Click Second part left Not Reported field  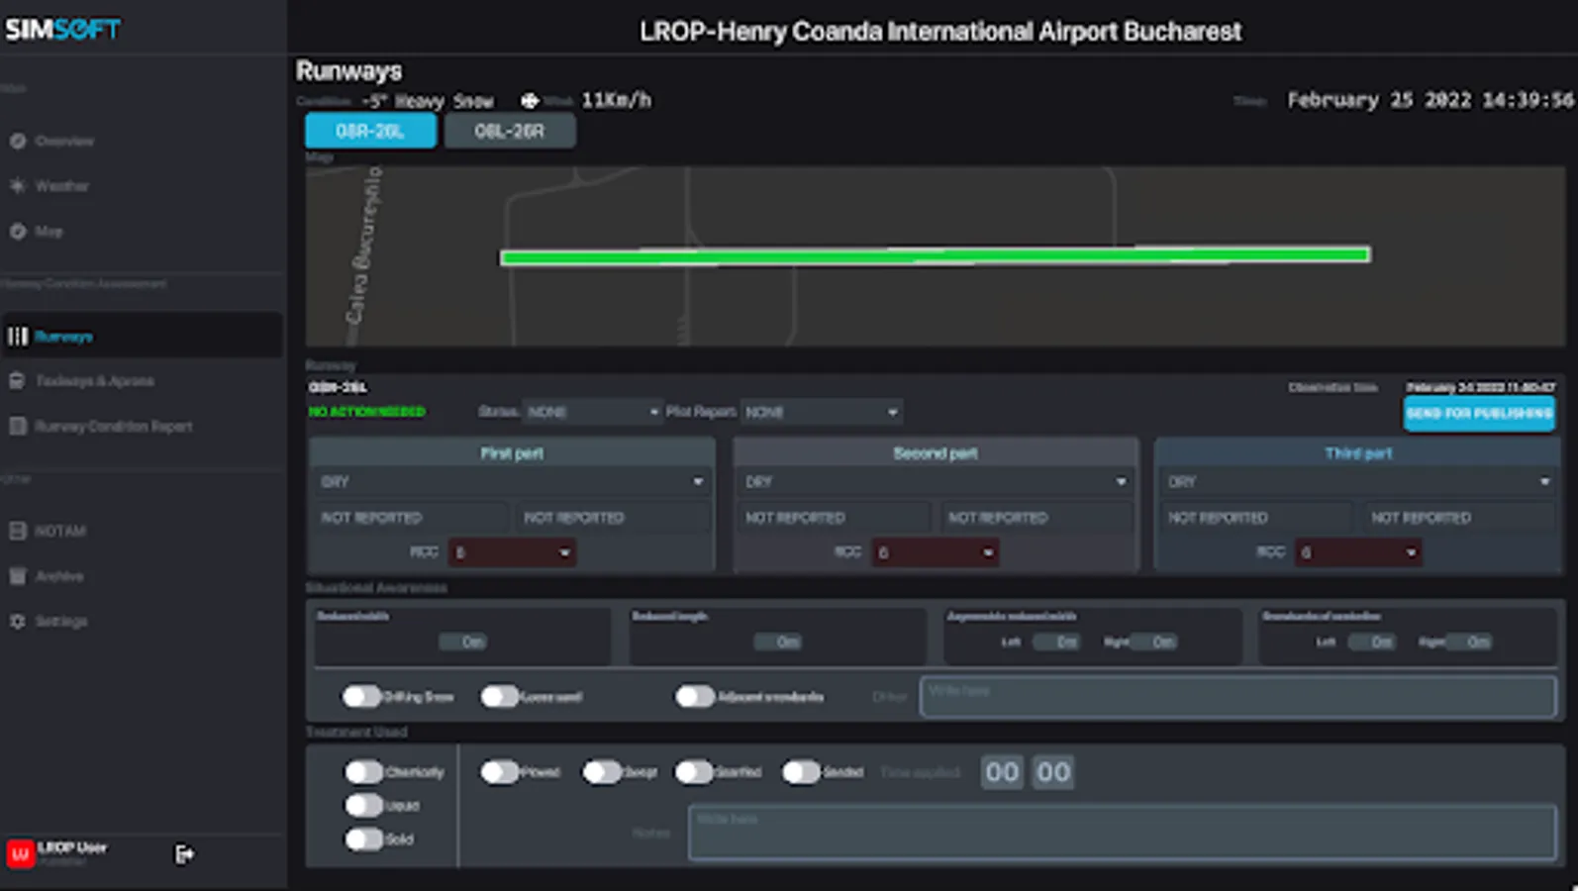click(x=834, y=517)
